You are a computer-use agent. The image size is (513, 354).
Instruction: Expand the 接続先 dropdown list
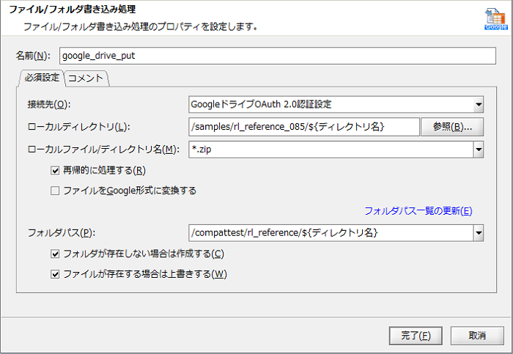pyautogui.click(x=478, y=104)
